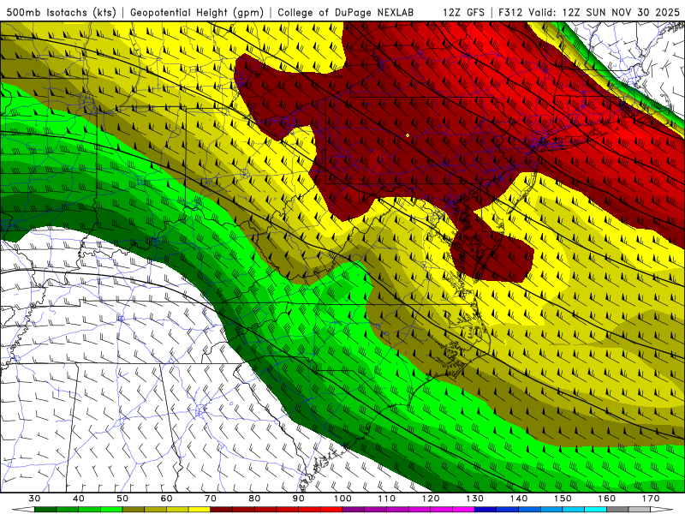Click the '12Z GFS' model run label
Viewport: 685px width, 514px height.
(463, 12)
